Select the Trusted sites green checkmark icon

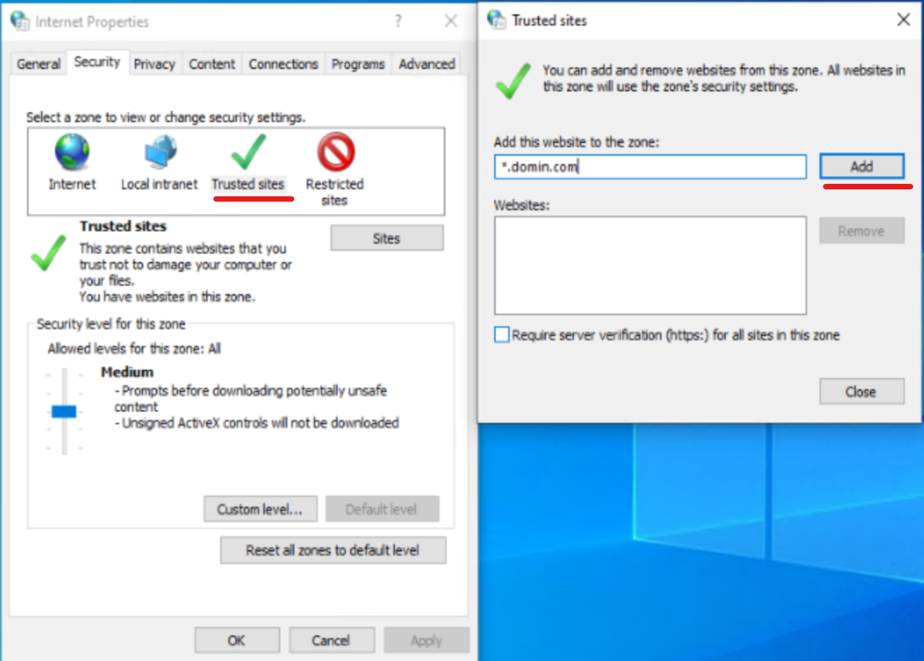click(x=249, y=150)
